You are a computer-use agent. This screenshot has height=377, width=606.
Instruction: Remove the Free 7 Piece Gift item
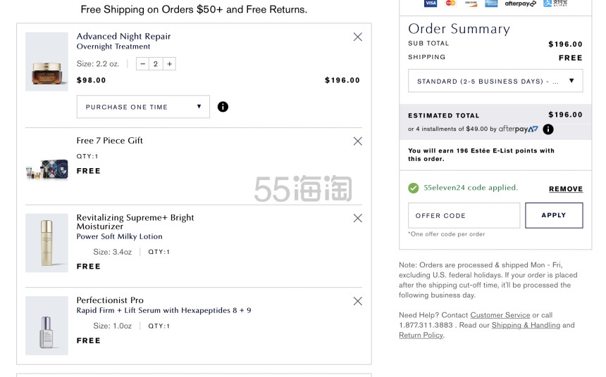click(357, 141)
